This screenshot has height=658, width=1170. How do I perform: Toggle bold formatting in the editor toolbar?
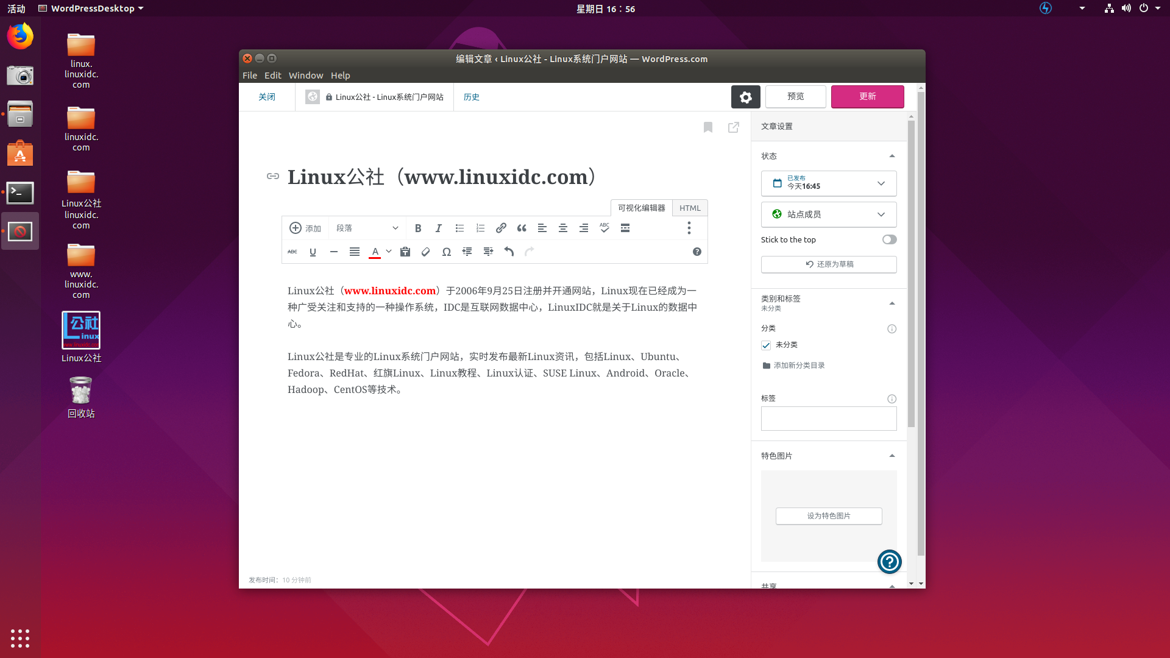point(418,228)
